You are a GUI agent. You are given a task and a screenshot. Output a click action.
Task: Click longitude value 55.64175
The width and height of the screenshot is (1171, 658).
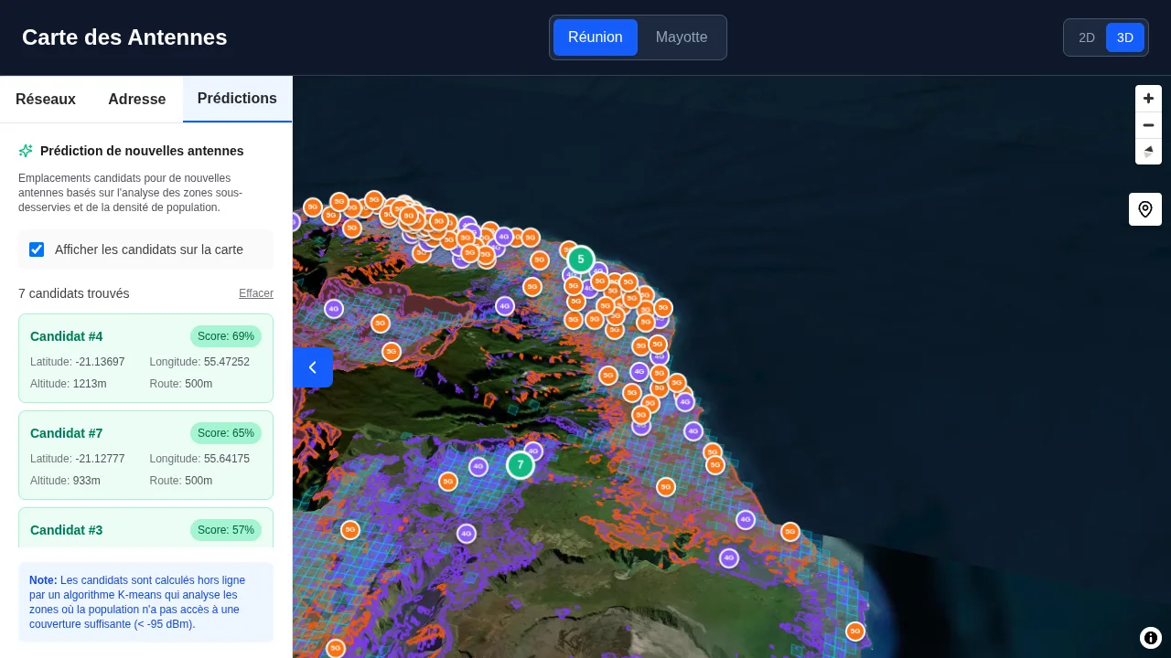click(225, 459)
